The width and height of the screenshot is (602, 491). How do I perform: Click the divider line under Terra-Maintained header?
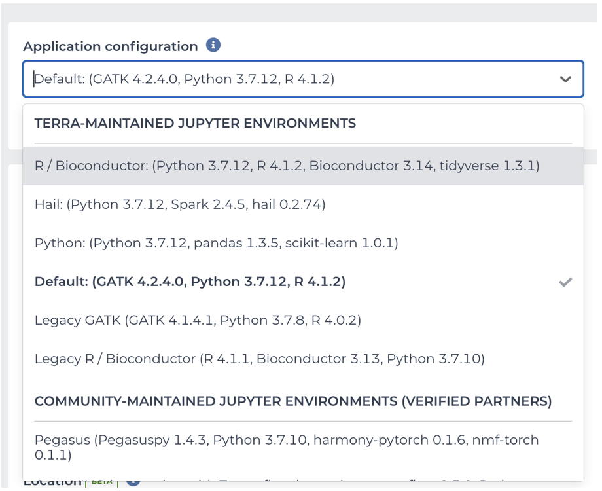click(303, 143)
